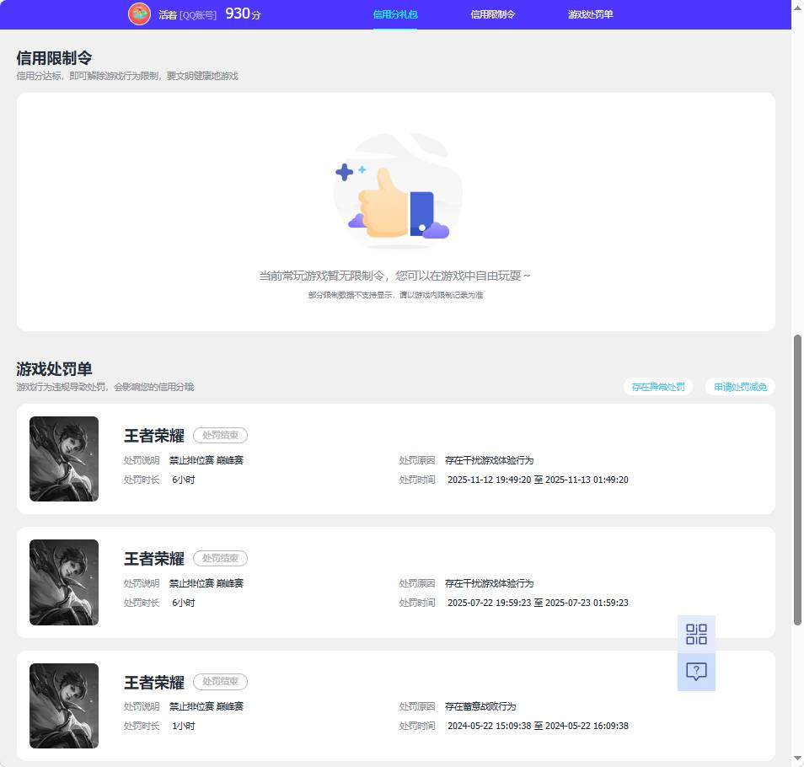
Task: Click 处罚结束 badge on 2025-07-22 penalty
Action: coord(221,558)
